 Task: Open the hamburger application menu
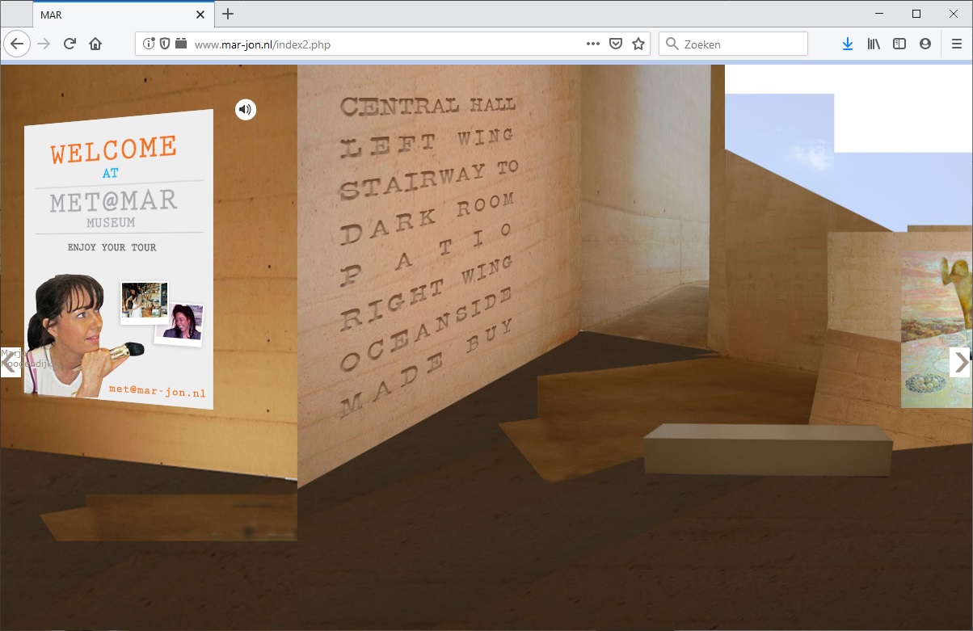[957, 44]
